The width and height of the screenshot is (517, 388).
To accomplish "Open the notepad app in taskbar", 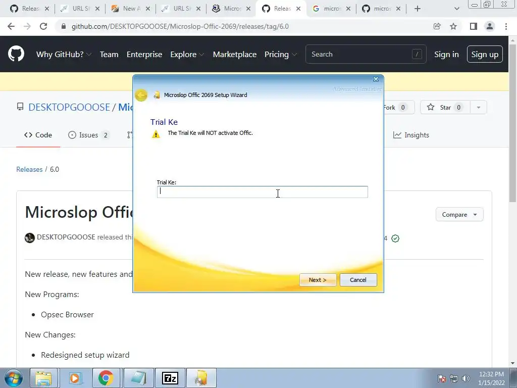I will coord(138,378).
